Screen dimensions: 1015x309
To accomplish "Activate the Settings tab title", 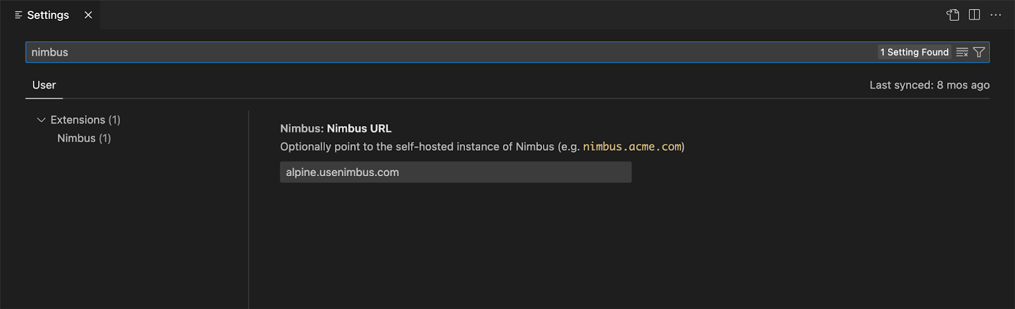I will click(48, 15).
